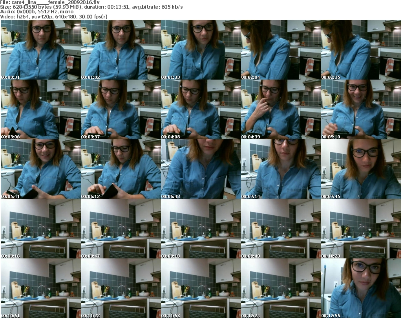Open the frame at 00:04:39
The height and width of the screenshot is (318, 402).
[281, 109]
